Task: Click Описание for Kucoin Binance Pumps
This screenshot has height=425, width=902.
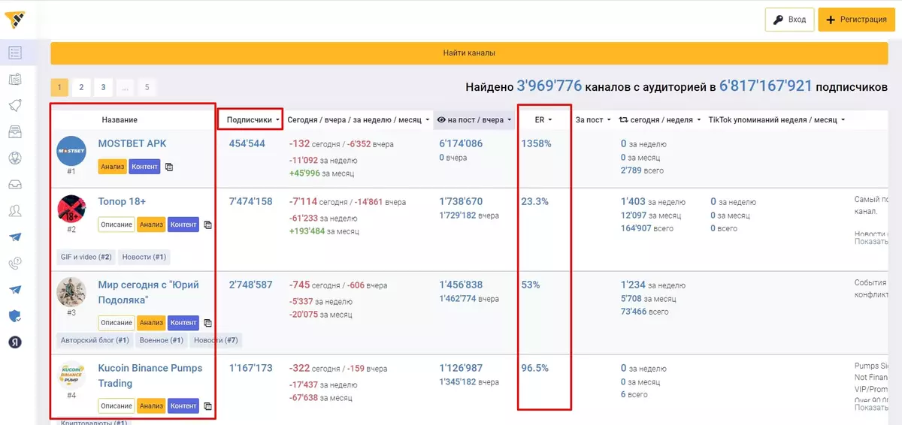Action: point(117,406)
